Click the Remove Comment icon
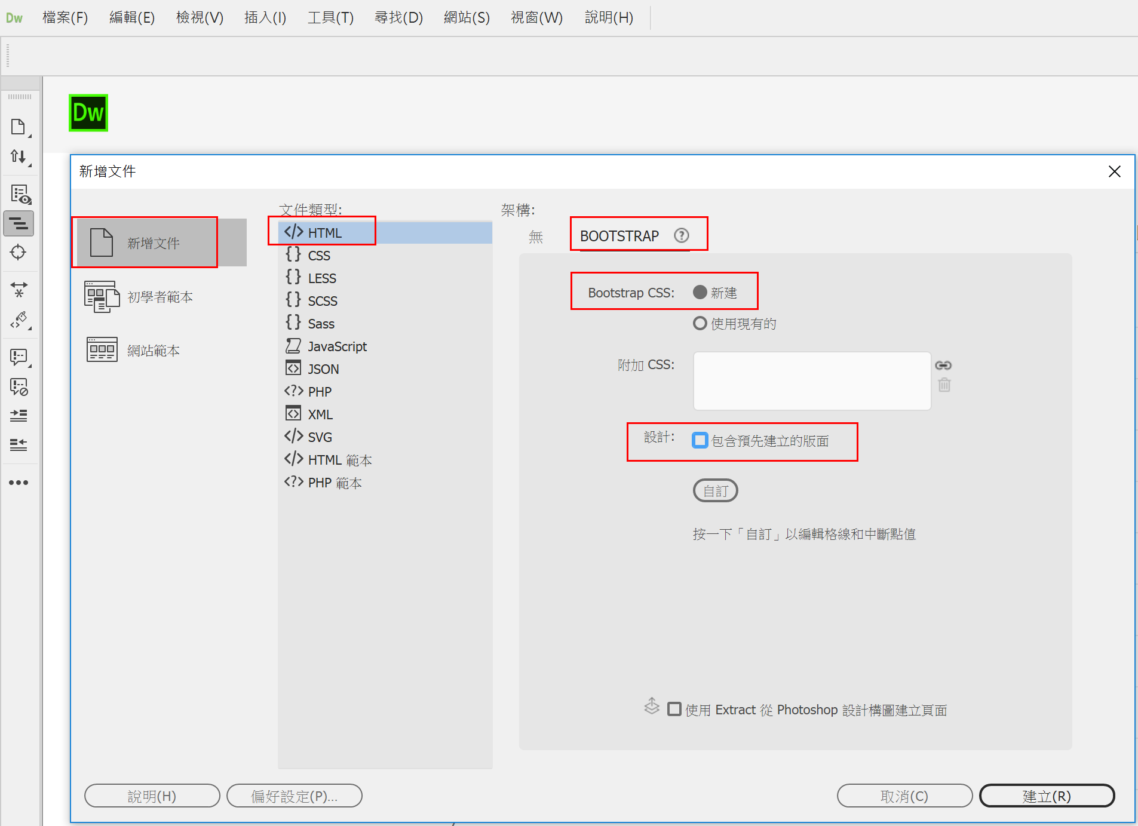 click(19, 387)
